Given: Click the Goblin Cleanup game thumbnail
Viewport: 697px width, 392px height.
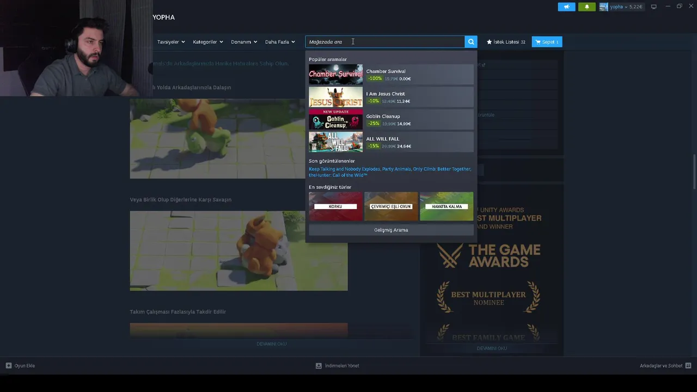Looking at the screenshot, I should pos(335,120).
